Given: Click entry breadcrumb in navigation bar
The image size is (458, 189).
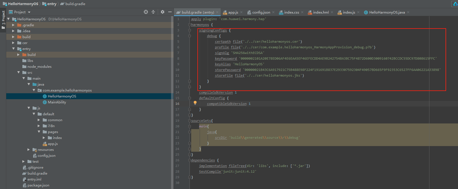Looking at the screenshot, I should coord(49,4).
